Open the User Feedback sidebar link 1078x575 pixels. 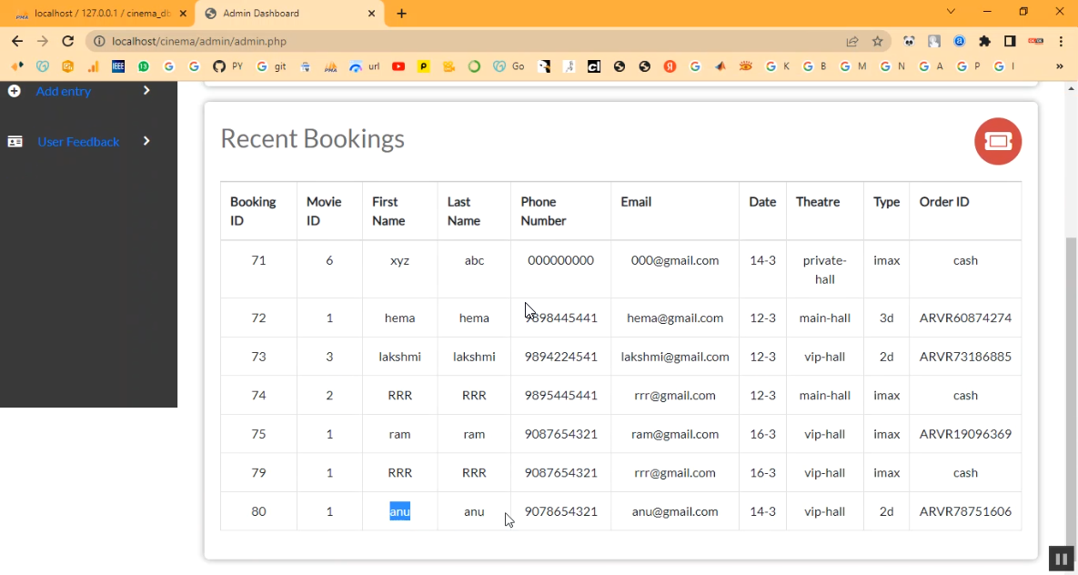pyautogui.click(x=78, y=142)
